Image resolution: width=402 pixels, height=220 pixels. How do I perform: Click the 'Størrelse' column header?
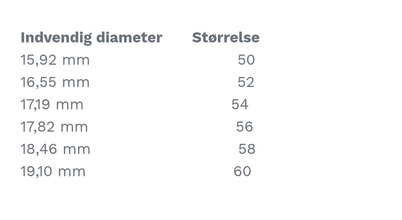(x=226, y=37)
